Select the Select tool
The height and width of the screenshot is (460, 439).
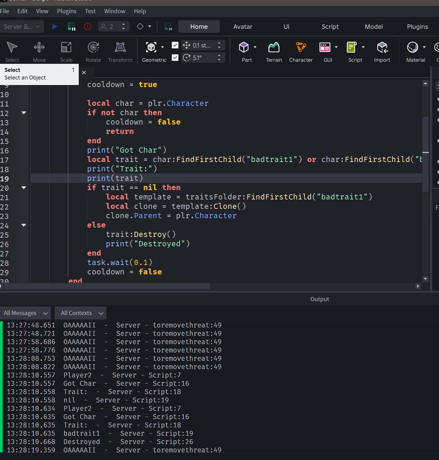pos(12,51)
